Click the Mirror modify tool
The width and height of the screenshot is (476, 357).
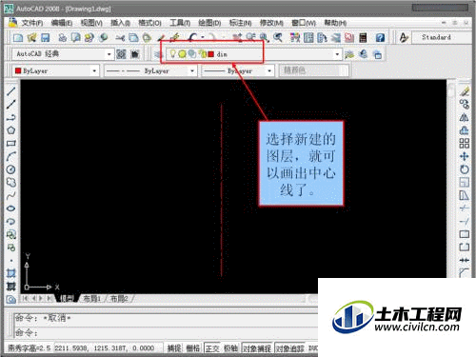(x=465, y=117)
